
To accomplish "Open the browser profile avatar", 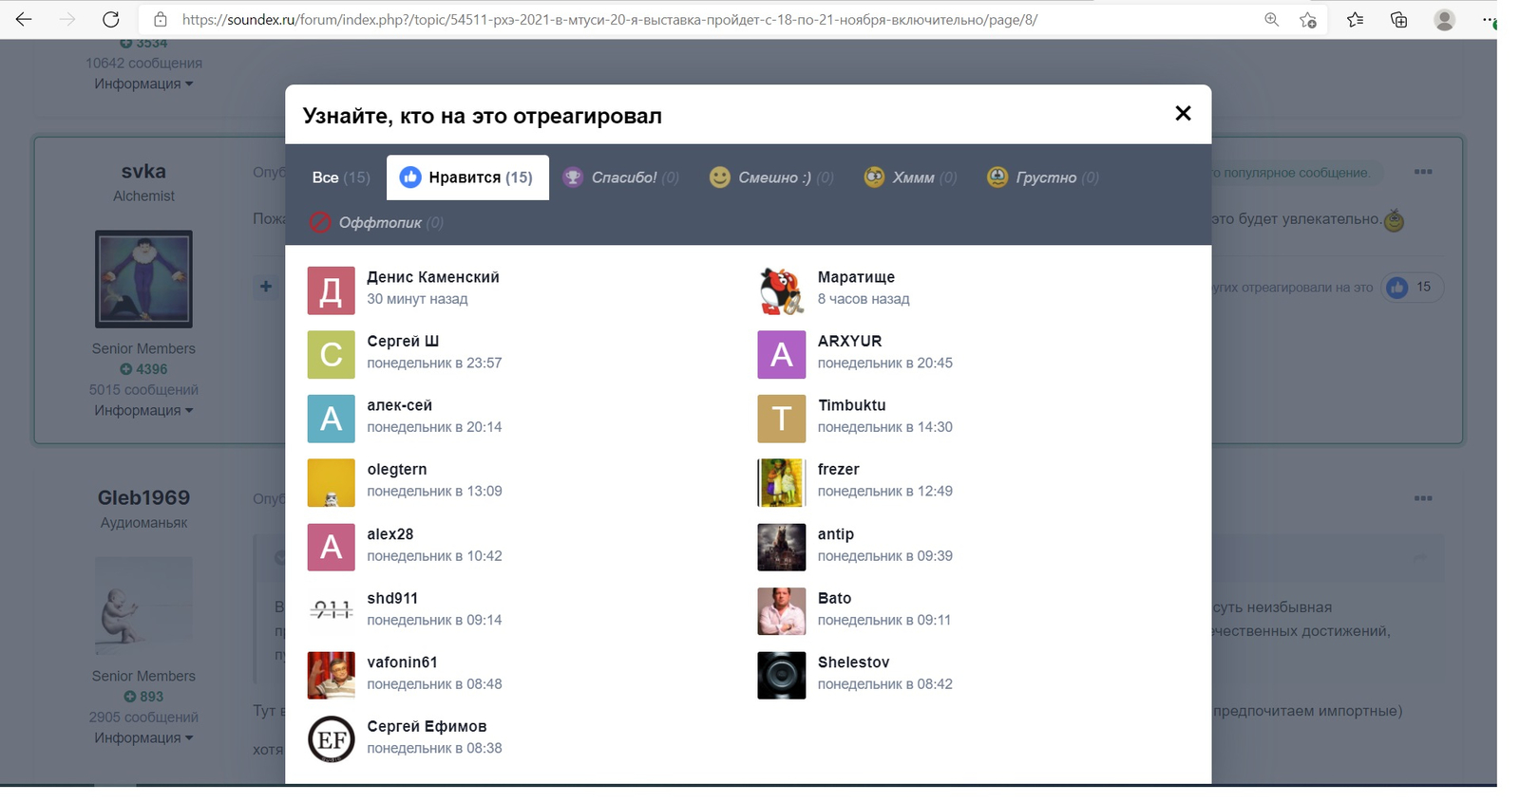I will [1444, 19].
